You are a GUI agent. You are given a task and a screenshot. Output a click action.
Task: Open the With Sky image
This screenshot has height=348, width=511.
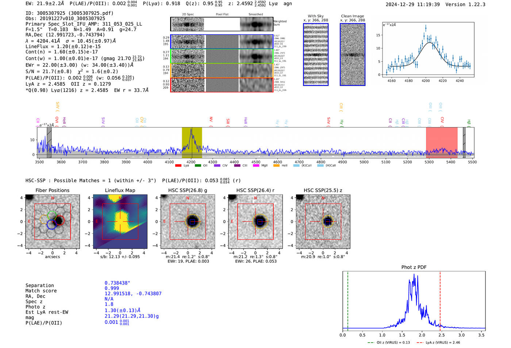click(316, 54)
